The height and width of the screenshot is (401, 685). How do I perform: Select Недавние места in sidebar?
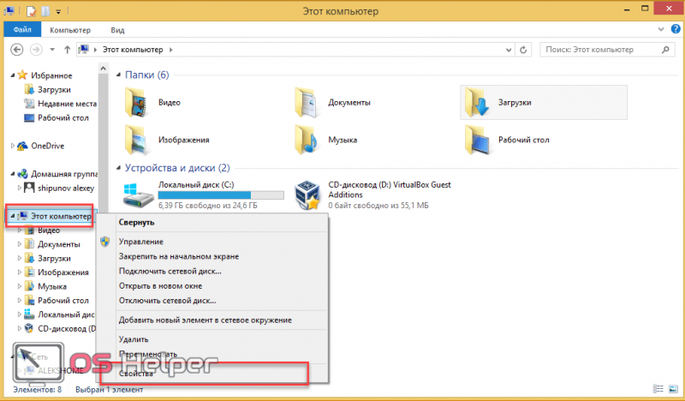60,104
